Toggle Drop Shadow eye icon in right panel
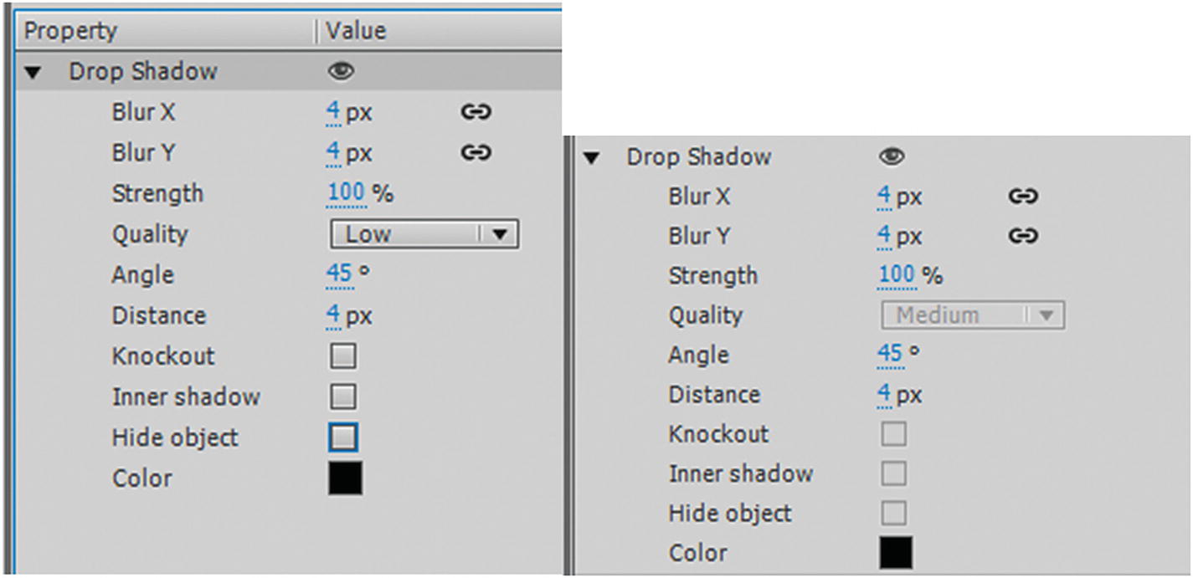 click(892, 156)
